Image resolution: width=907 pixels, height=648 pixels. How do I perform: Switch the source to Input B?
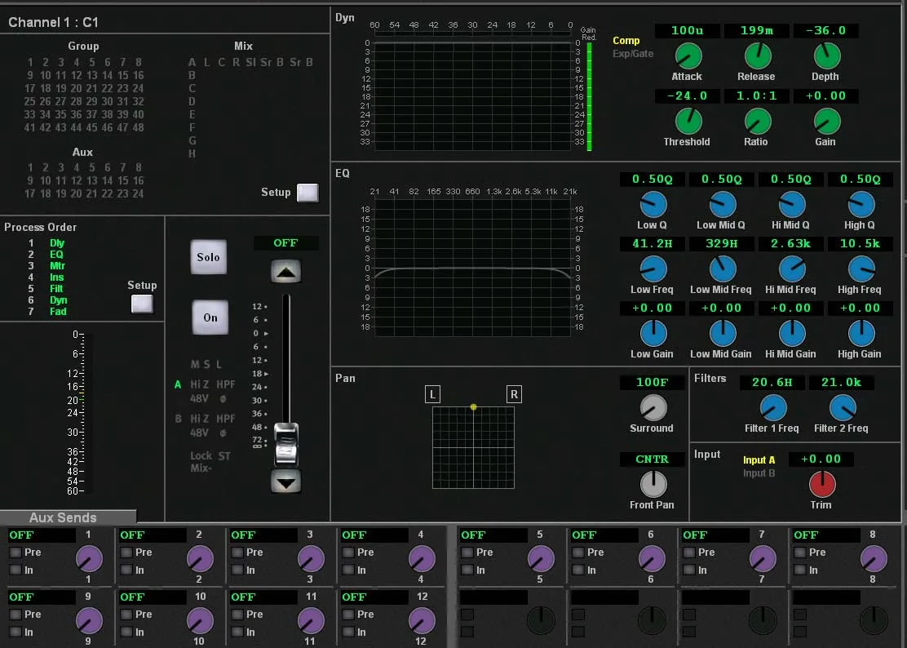(759, 473)
